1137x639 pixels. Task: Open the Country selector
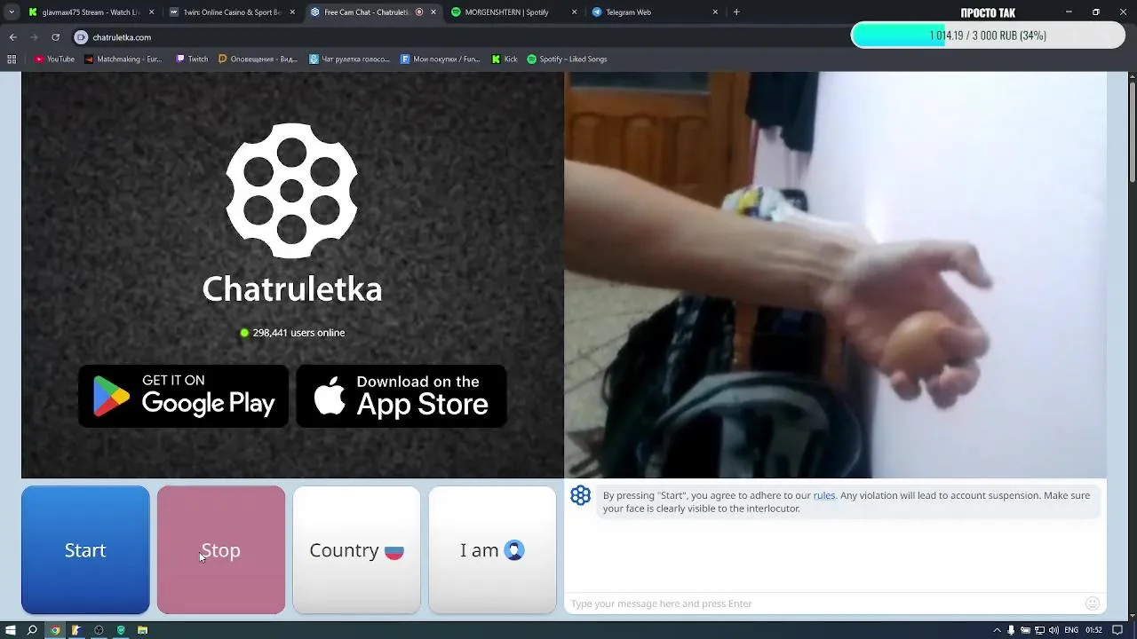pos(356,550)
